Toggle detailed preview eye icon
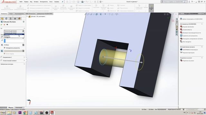 coord(7,25)
